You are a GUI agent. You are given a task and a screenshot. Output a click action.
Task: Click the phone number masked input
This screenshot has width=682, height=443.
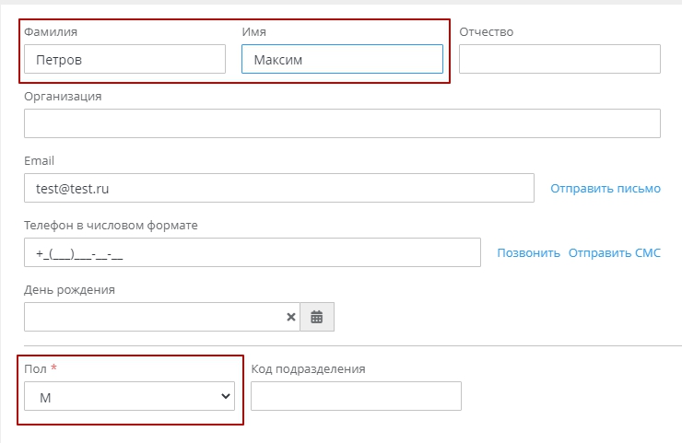tap(252, 253)
